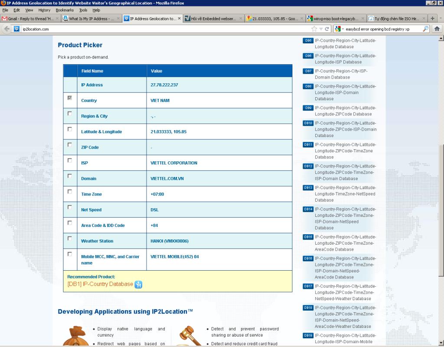Switch to Gmail - Reply to thread tab
Viewport: 444px width, 347px height.
30,18
